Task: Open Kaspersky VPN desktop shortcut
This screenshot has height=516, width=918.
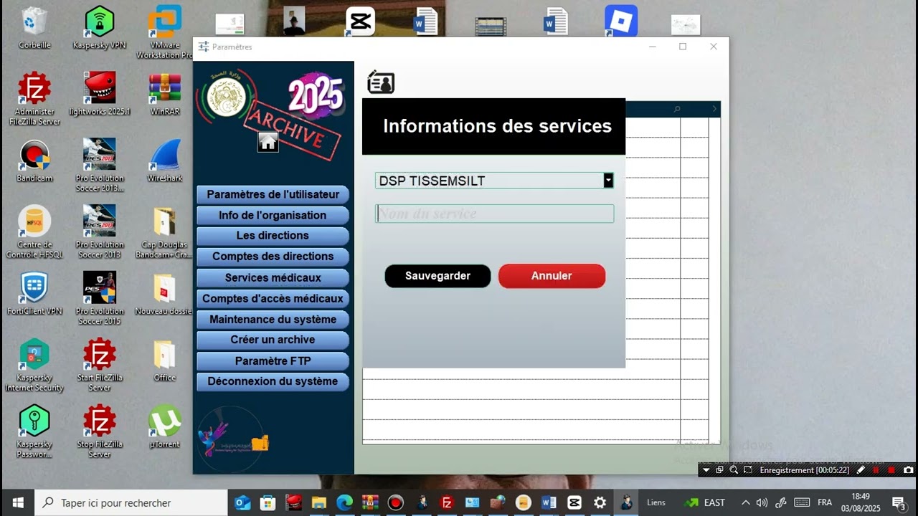Action: (x=99, y=28)
